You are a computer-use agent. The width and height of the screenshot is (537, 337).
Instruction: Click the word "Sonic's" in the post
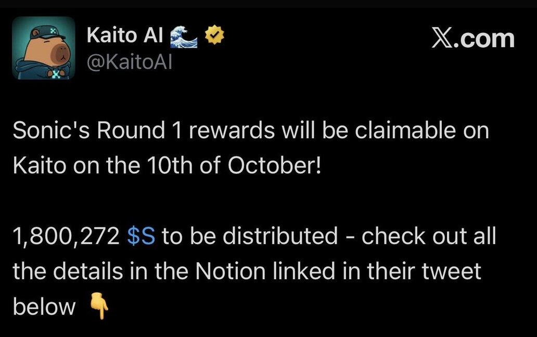(x=45, y=131)
